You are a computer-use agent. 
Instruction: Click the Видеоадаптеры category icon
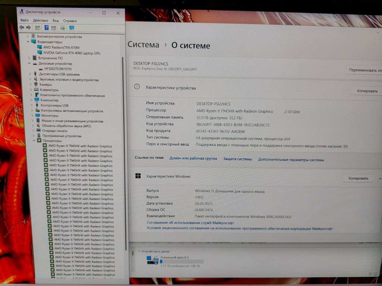[34, 42]
